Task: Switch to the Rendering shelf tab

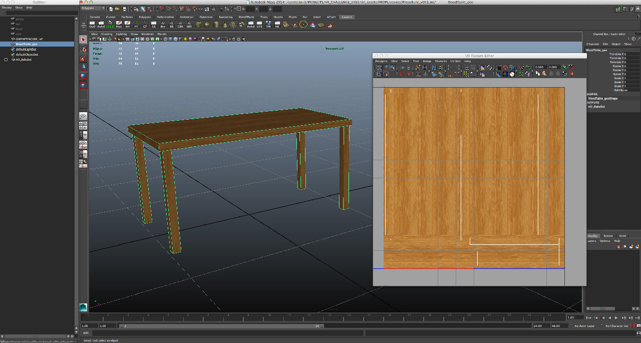Action: coord(225,17)
